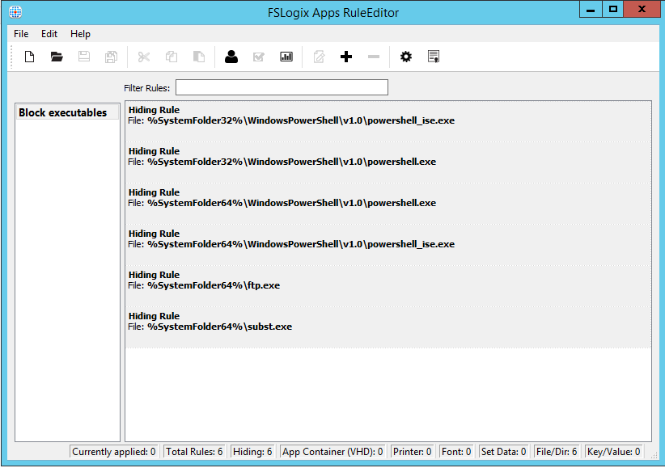Click the Paste icon in toolbar

pos(199,57)
